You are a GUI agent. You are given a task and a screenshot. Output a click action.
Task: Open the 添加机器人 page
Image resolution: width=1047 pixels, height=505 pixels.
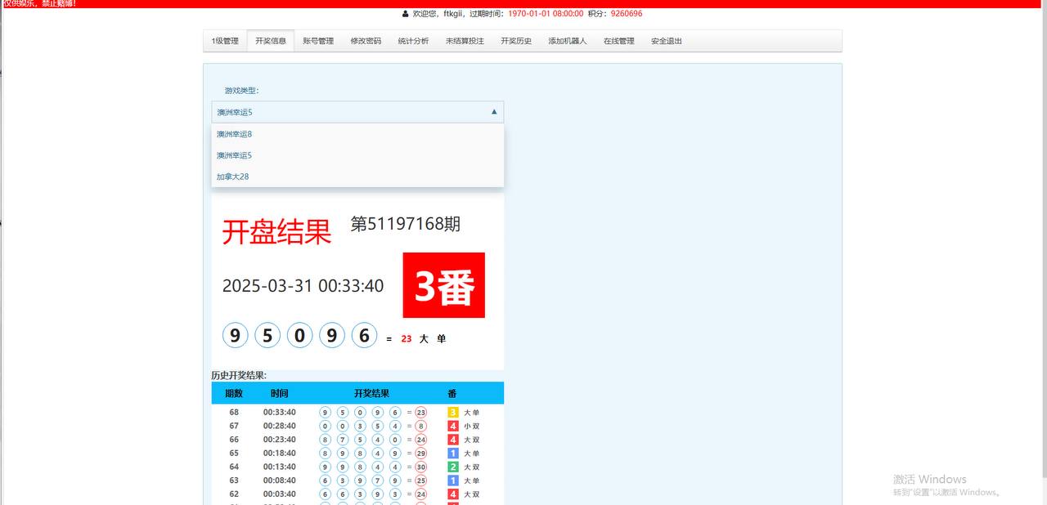[x=568, y=41]
